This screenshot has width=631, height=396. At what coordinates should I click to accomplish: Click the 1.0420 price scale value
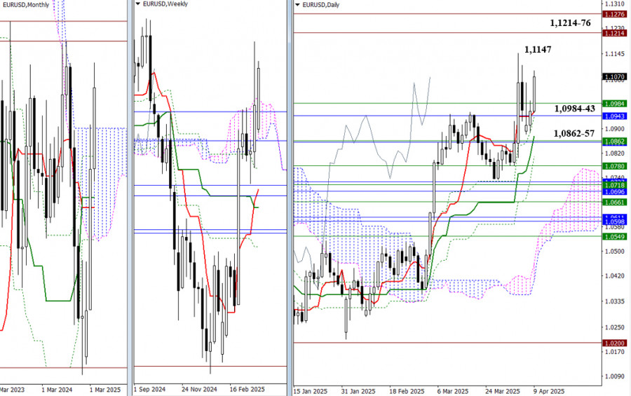pyautogui.click(x=615, y=275)
